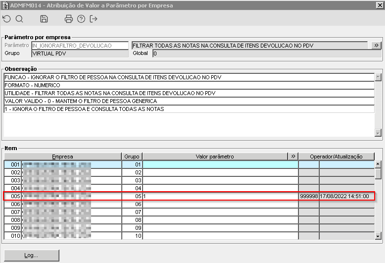
Task: Click Grupo cell 08
Action: [132, 220]
